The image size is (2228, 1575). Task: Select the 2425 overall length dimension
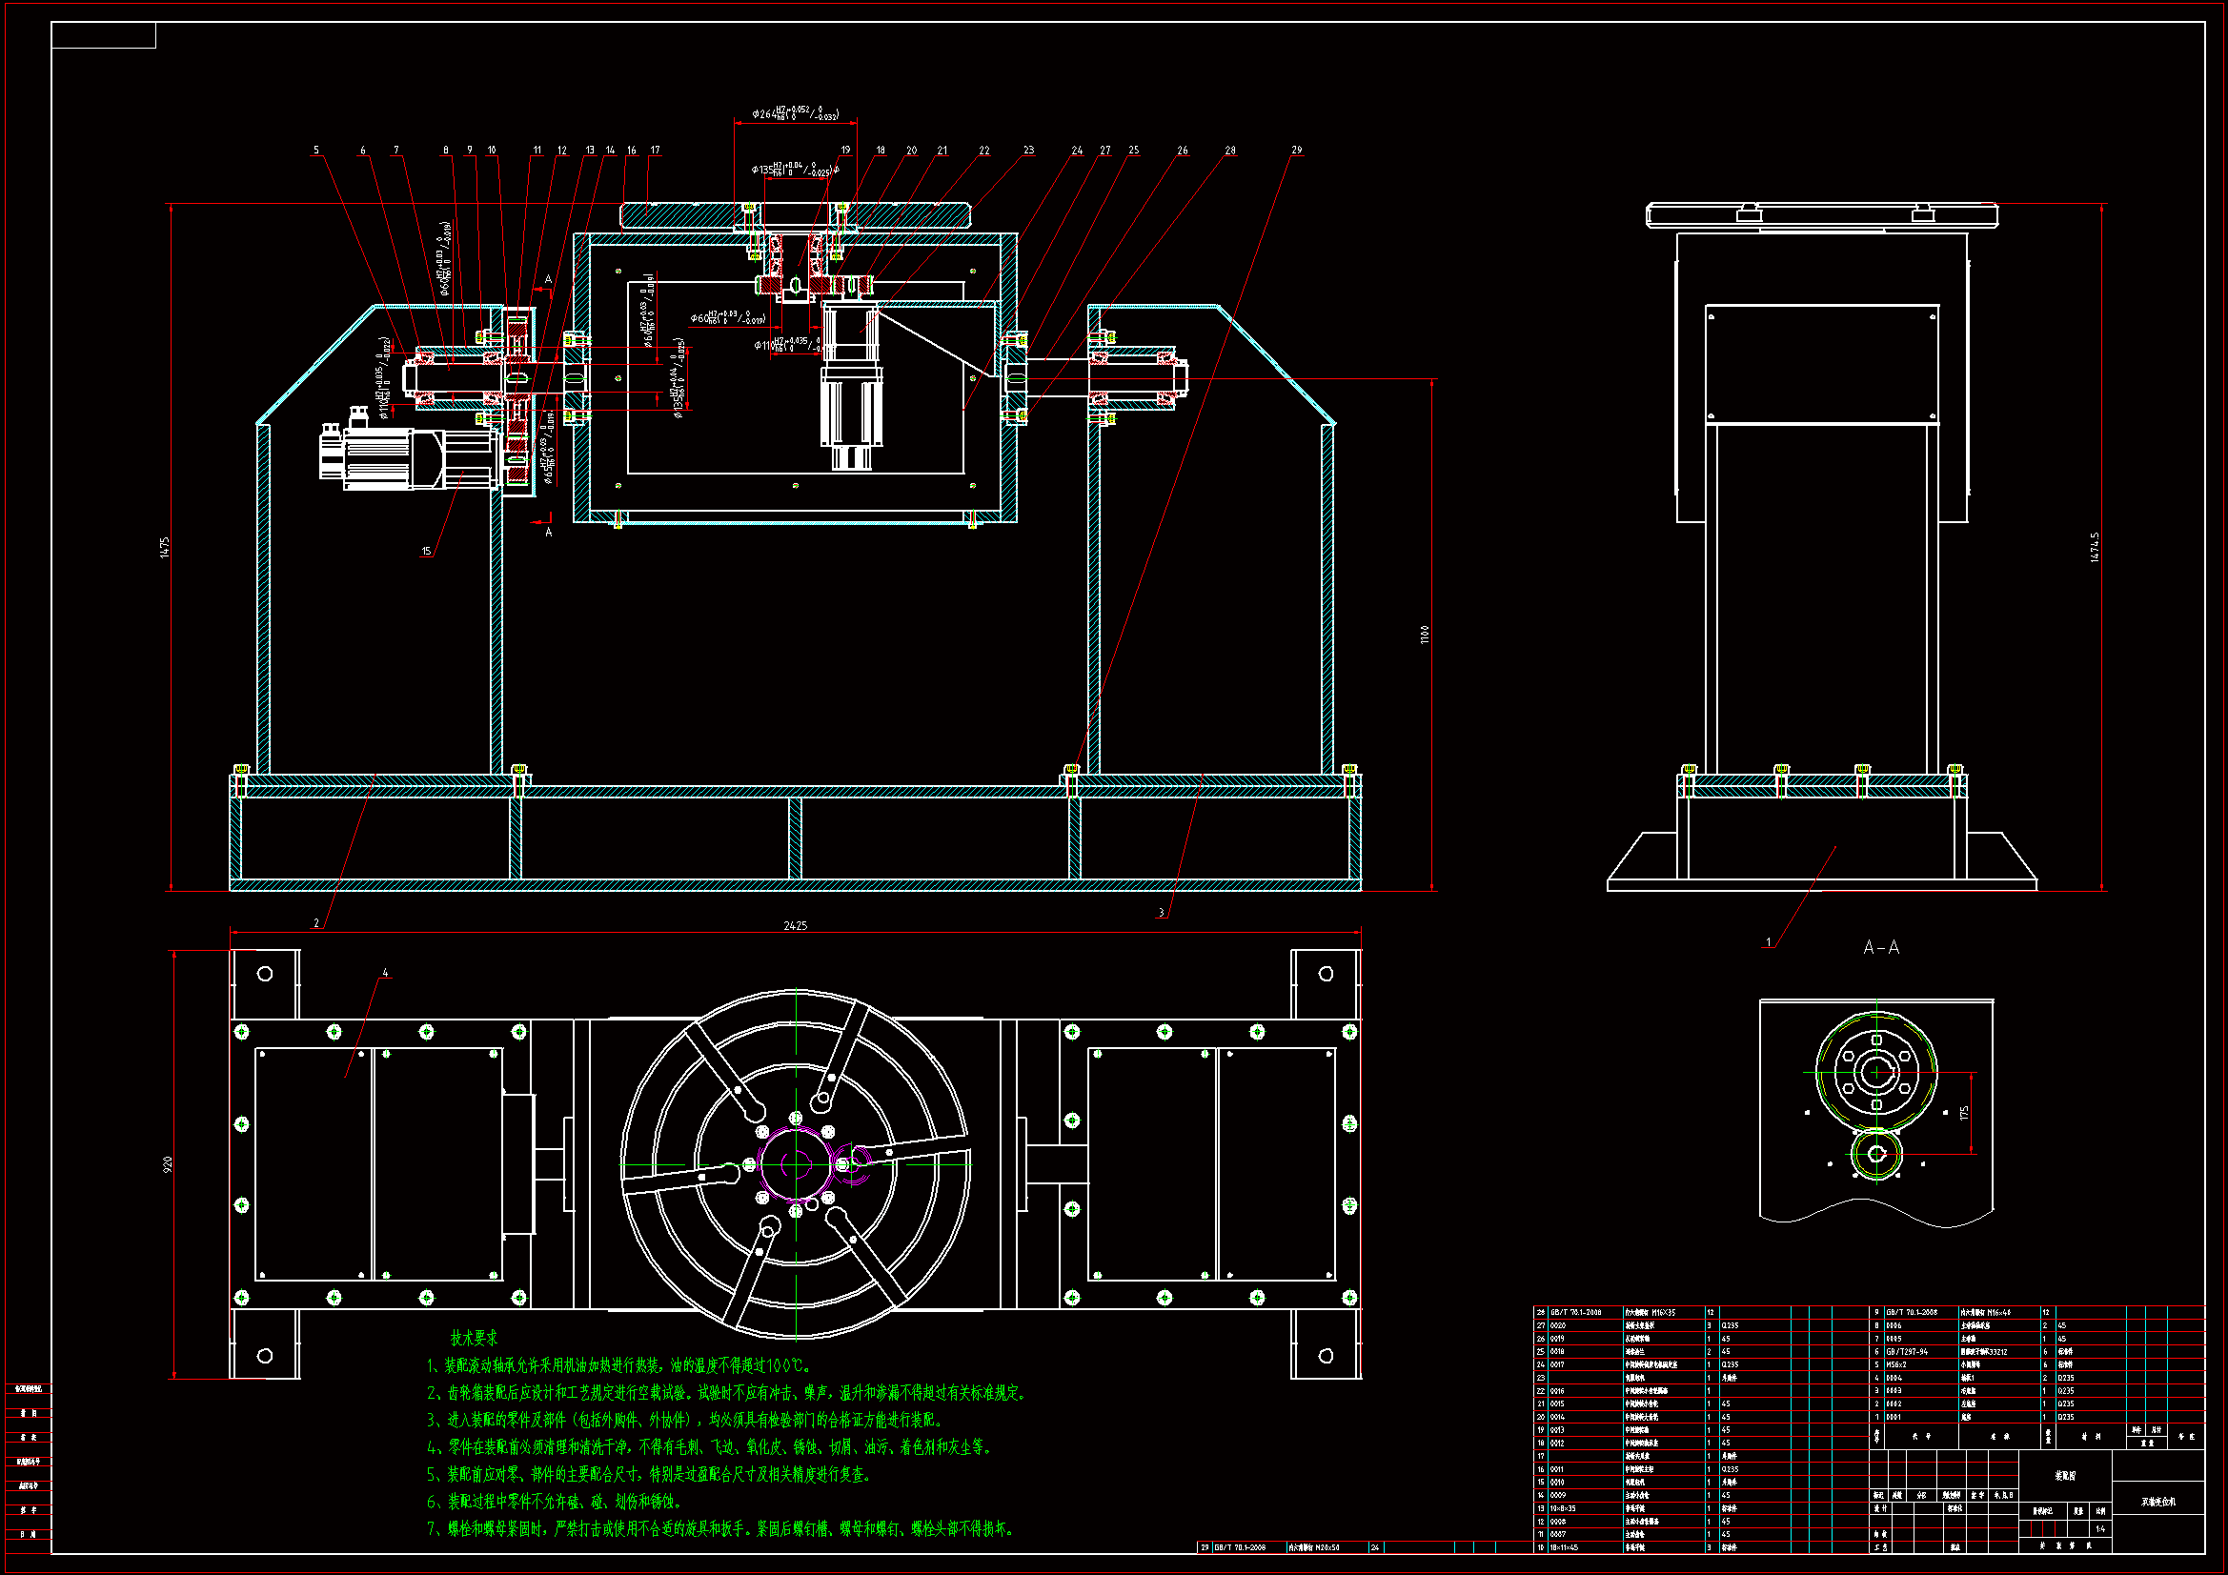pyautogui.click(x=795, y=926)
